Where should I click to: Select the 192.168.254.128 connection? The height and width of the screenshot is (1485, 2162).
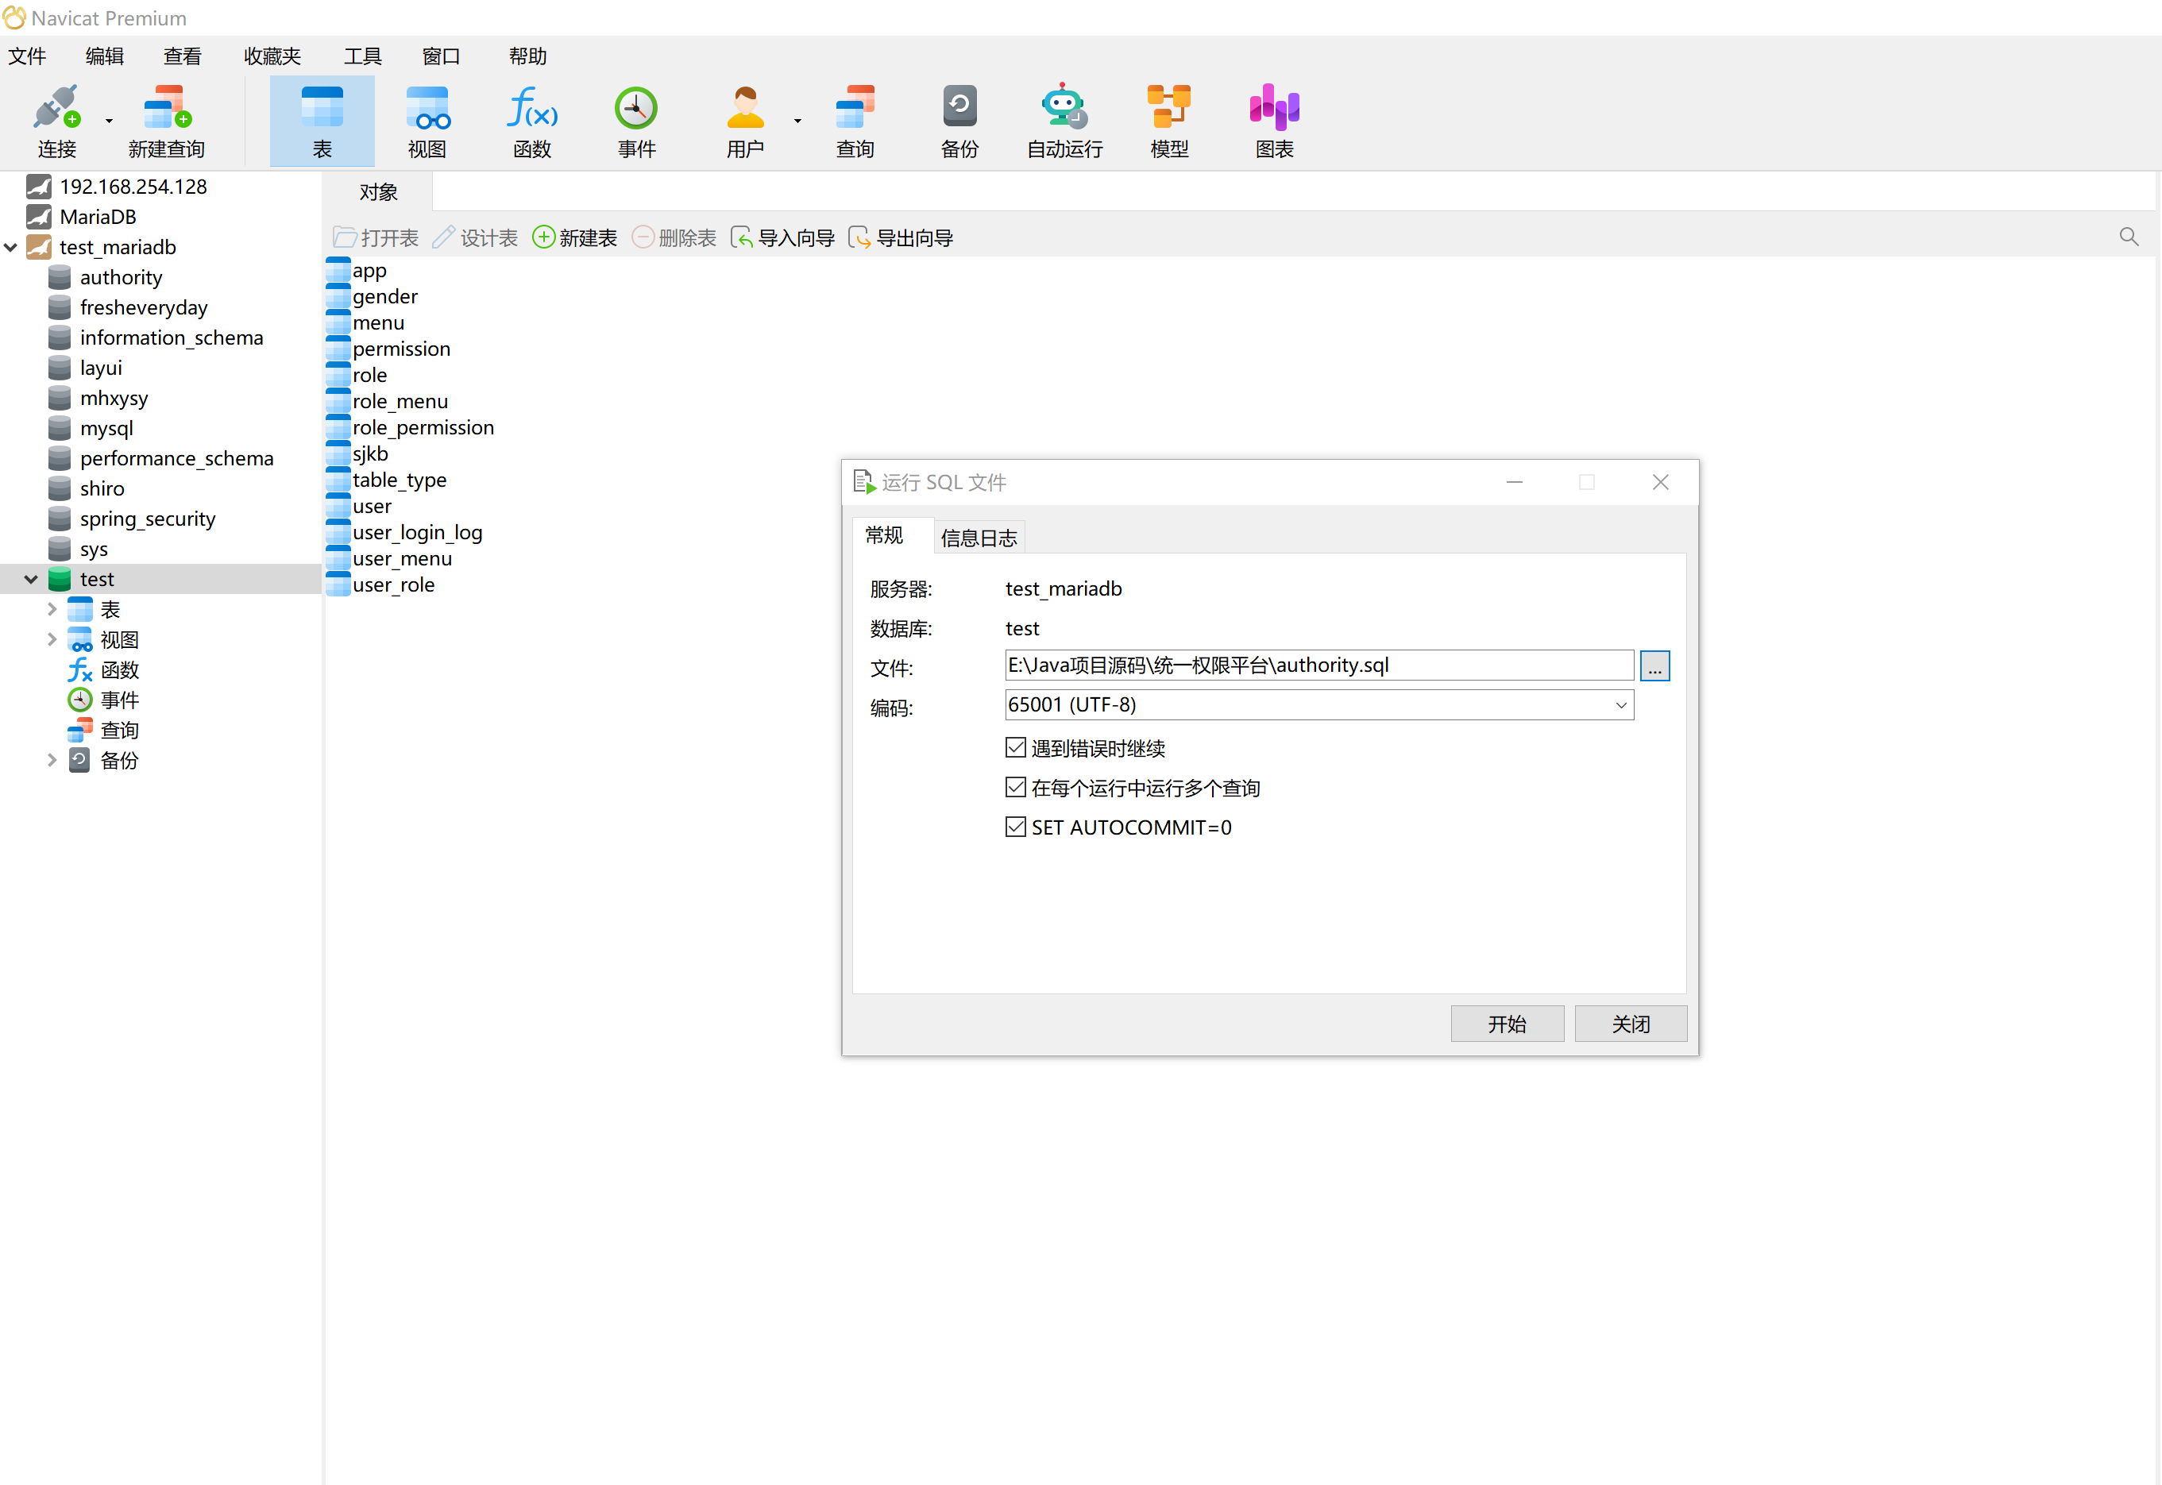tap(133, 187)
